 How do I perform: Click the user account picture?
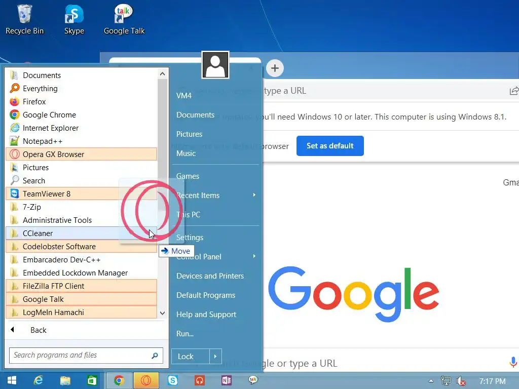[215, 65]
